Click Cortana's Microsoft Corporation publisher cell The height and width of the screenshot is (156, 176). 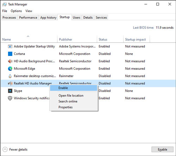[x=75, y=54]
